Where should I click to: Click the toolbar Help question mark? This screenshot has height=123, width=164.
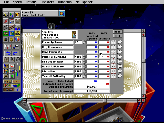[x=17, y=89]
